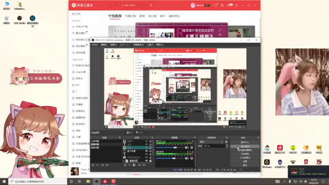Pop out the 来源 Sources dock panel
Image resolution: width=329 pixels, height=185 pixels.
pyautogui.click(x=152, y=138)
